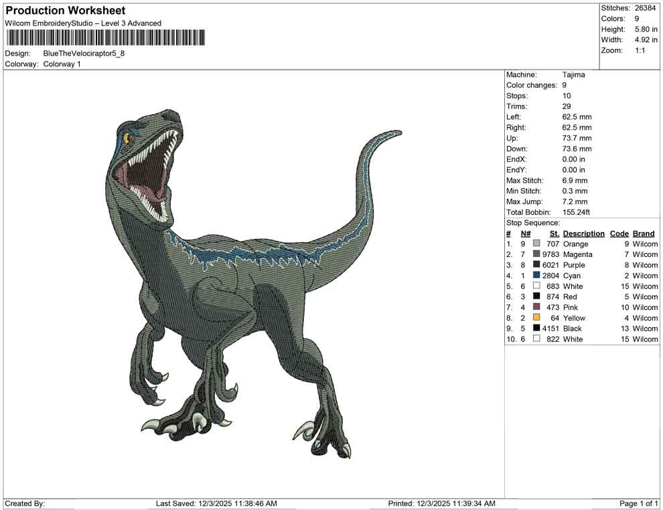Click the Brand column header
The image size is (663, 510).
tap(644, 233)
